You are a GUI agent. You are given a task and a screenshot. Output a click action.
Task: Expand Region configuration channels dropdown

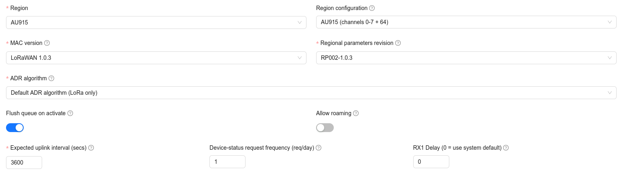click(x=466, y=22)
